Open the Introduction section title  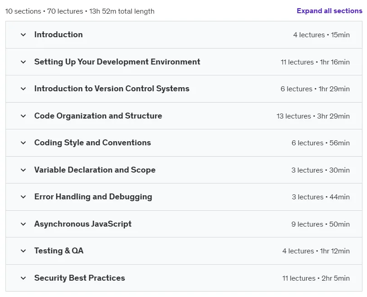tap(59, 35)
